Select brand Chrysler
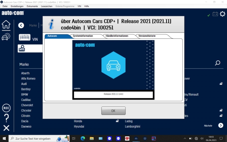 (26, 110)
